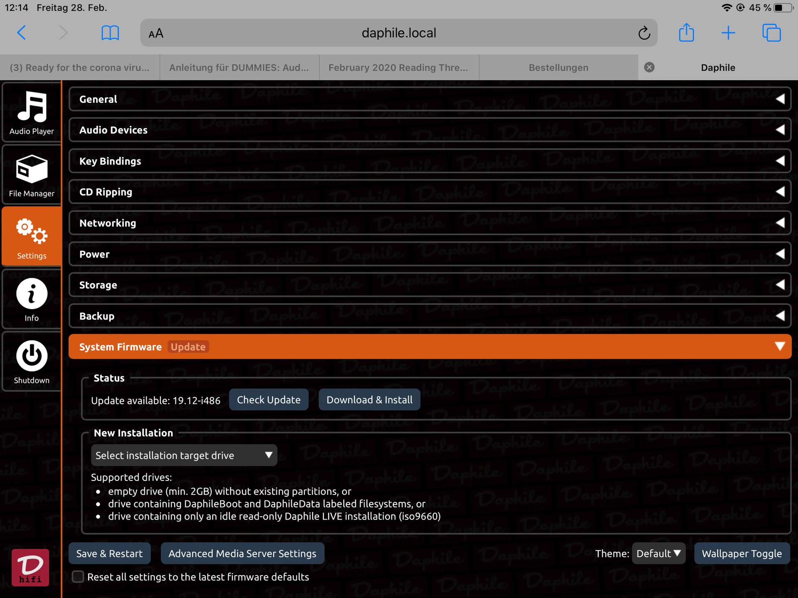Enable reset all settings to firmware defaults
This screenshot has width=798, height=598.
pyautogui.click(x=78, y=577)
